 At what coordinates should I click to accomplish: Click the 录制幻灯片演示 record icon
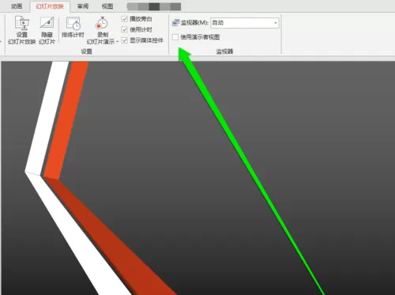pos(102,23)
